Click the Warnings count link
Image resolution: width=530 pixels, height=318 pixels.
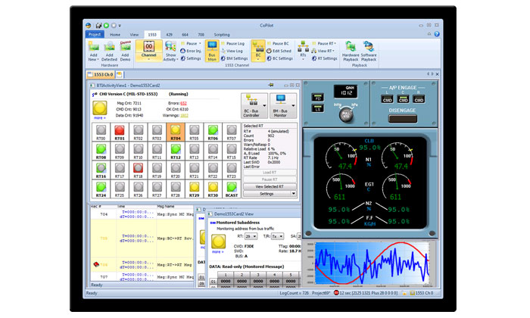click(x=184, y=116)
